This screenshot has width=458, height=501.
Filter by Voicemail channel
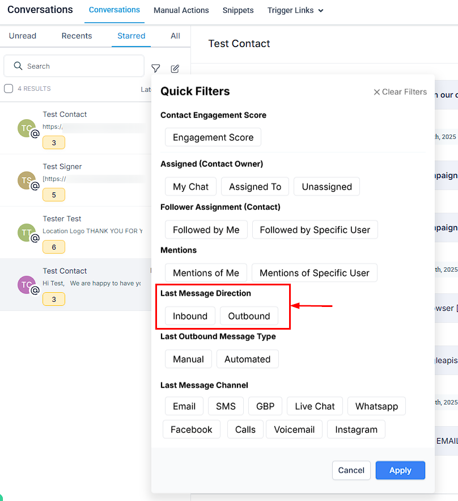click(x=294, y=430)
